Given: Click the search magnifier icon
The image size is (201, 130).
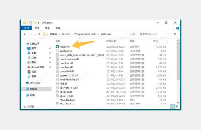Looking at the screenshot, I should (x=175, y=34).
